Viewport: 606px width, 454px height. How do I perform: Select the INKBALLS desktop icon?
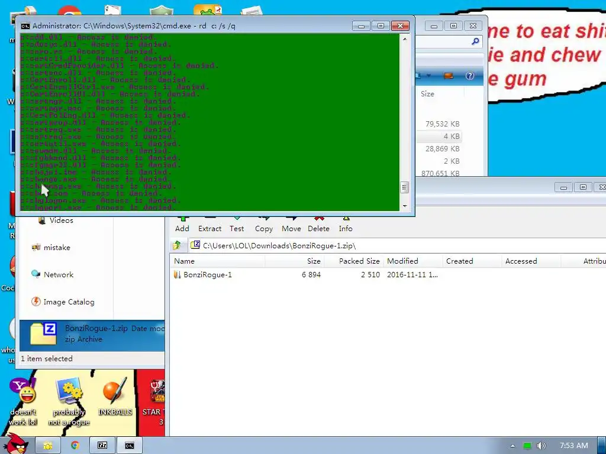tap(115, 398)
